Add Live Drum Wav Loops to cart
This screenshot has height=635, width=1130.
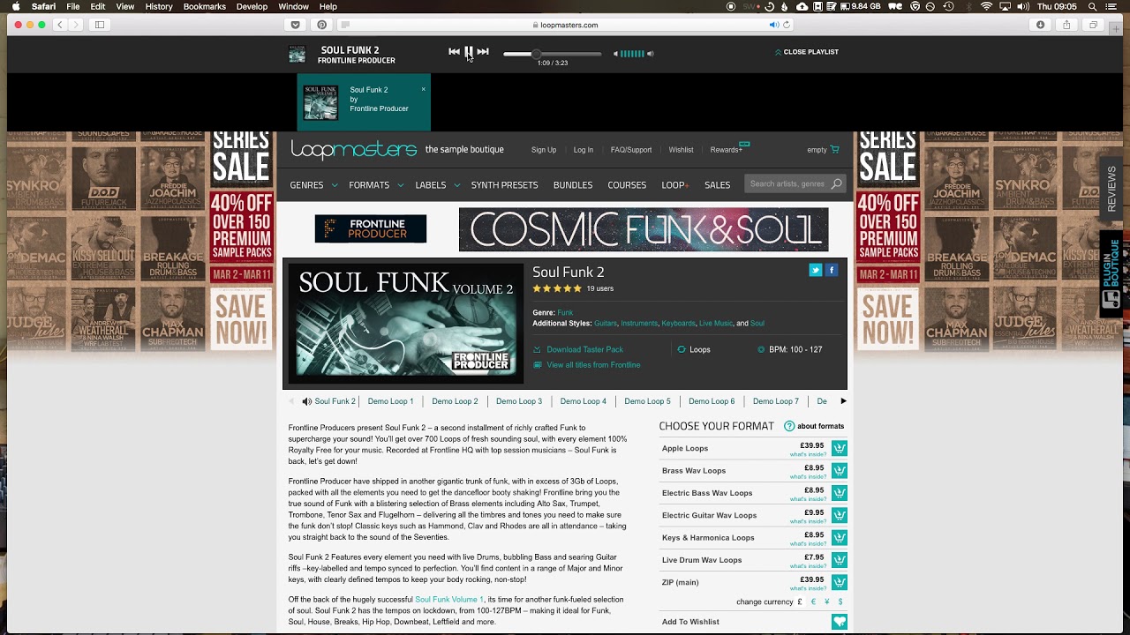(840, 560)
